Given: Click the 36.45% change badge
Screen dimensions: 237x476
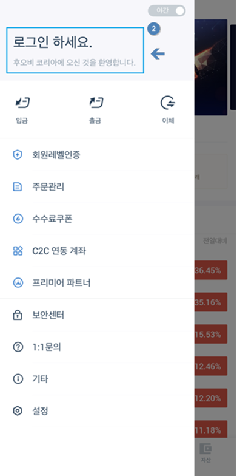Looking at the screenshot, I should [x=211, y=270].
